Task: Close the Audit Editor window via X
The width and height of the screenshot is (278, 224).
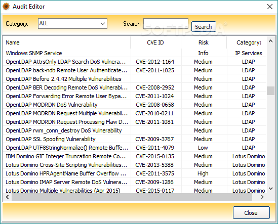Action: click(x=270, y=7)
